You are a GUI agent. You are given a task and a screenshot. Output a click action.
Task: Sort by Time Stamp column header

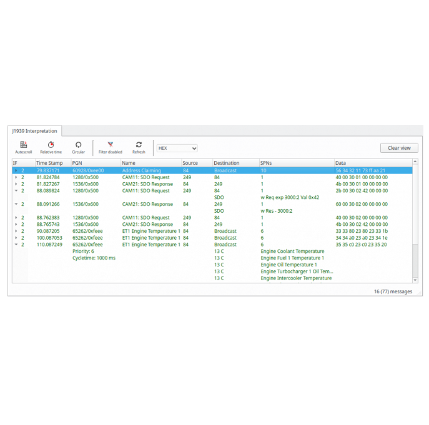(50, 163)
